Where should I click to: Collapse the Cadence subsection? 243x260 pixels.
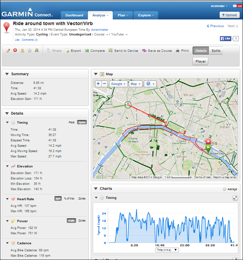[7, 243]
